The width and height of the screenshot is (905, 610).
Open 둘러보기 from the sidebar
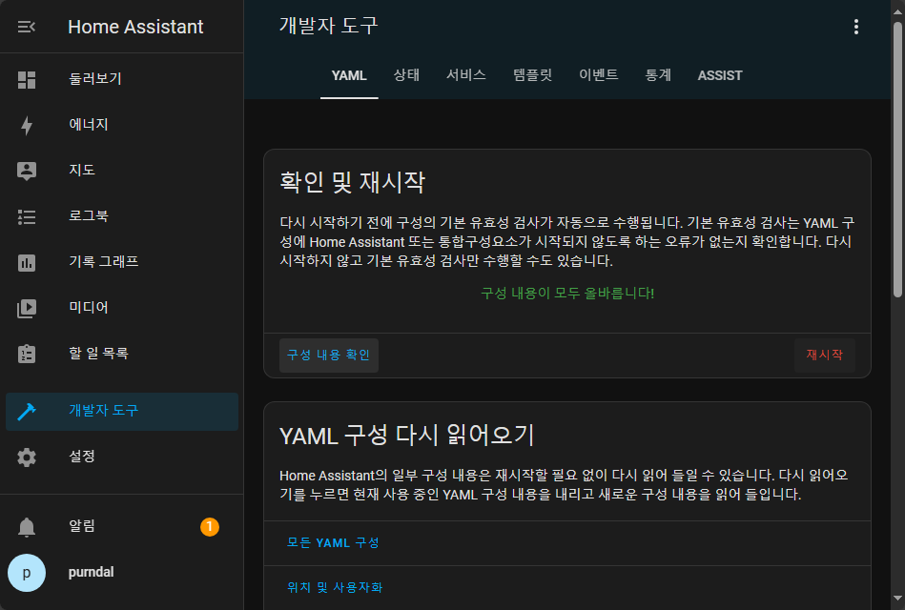tap(122, 79)
